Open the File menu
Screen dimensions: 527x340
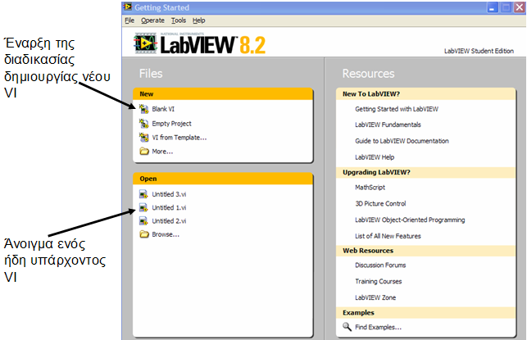[x=129, y=20]
